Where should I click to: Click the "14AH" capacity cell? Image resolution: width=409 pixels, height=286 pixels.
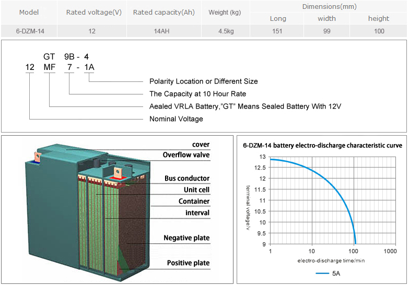click(163, 31)
